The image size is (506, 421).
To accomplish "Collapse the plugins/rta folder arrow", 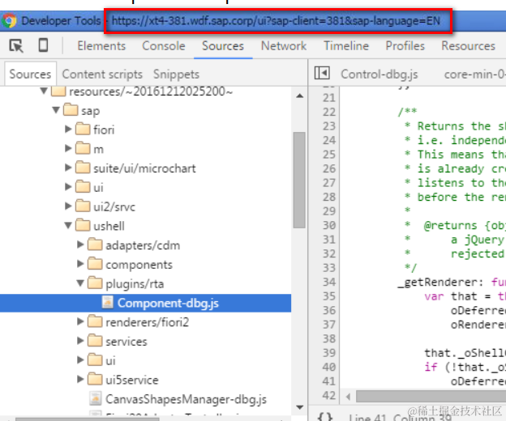I will pos(80,283).
